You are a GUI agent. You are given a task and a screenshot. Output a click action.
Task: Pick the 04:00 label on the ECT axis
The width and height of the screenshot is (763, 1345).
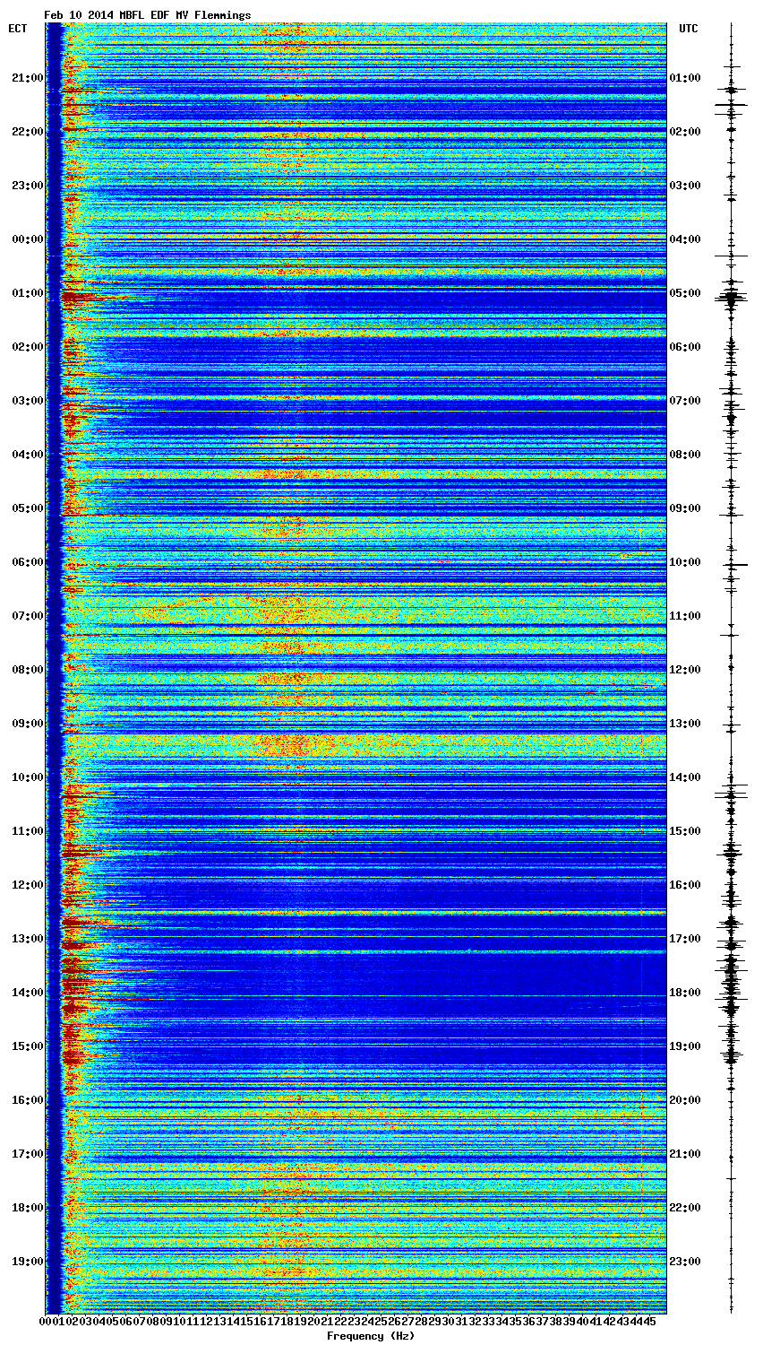[x=27, y=455]
